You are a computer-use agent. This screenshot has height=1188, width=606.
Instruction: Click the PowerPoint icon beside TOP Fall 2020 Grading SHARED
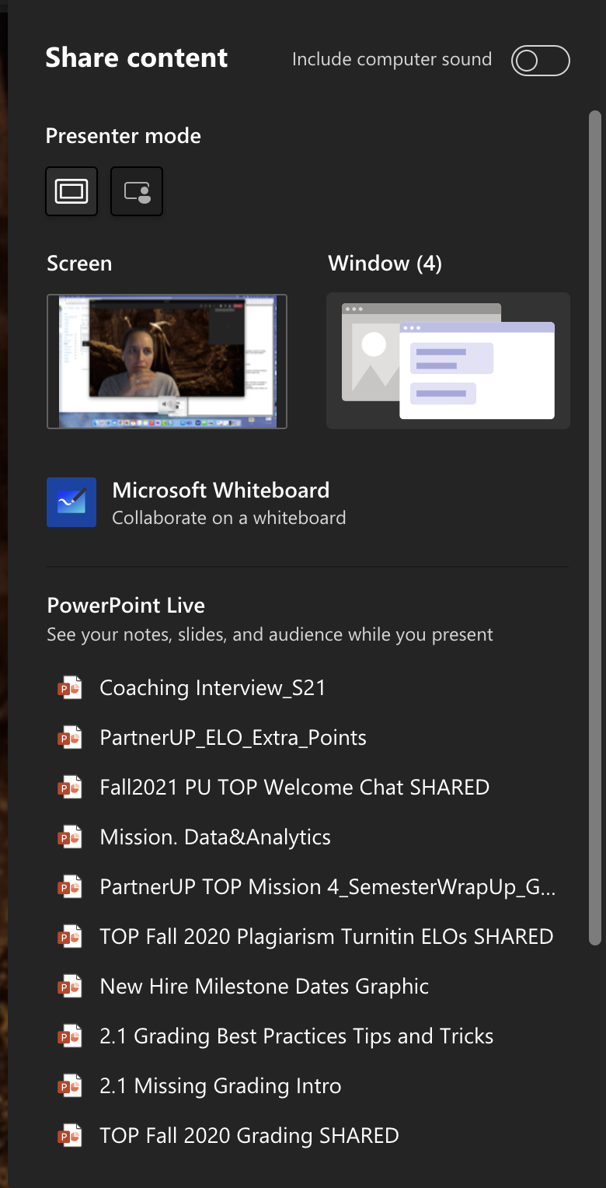(x=70, y=1135)
